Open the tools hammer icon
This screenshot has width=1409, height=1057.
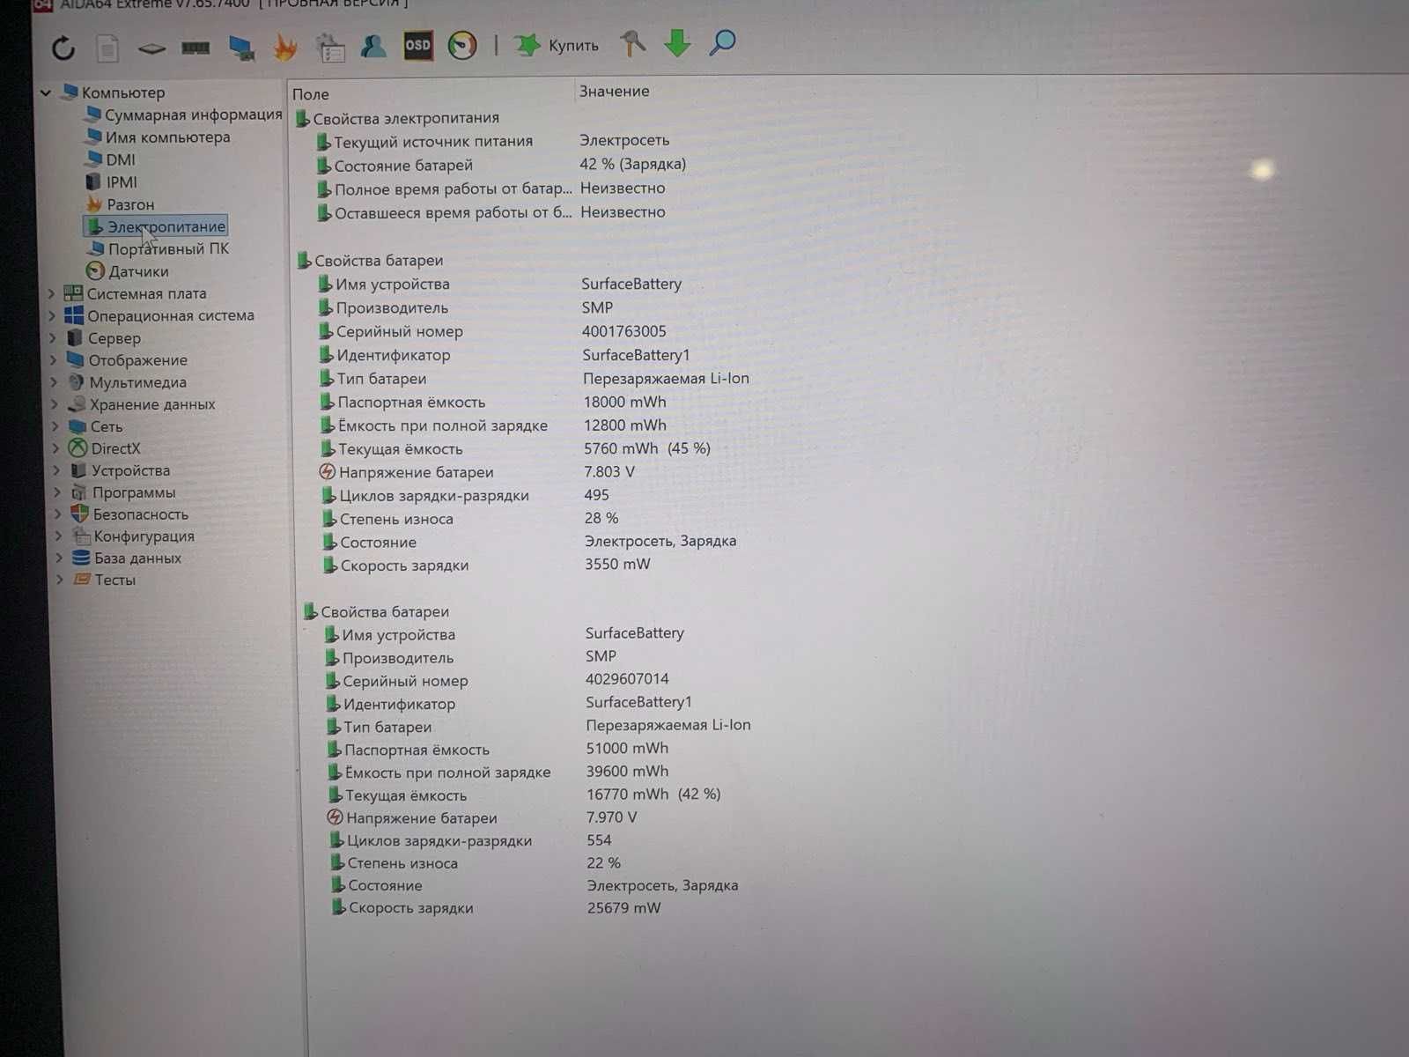(632, 43)
